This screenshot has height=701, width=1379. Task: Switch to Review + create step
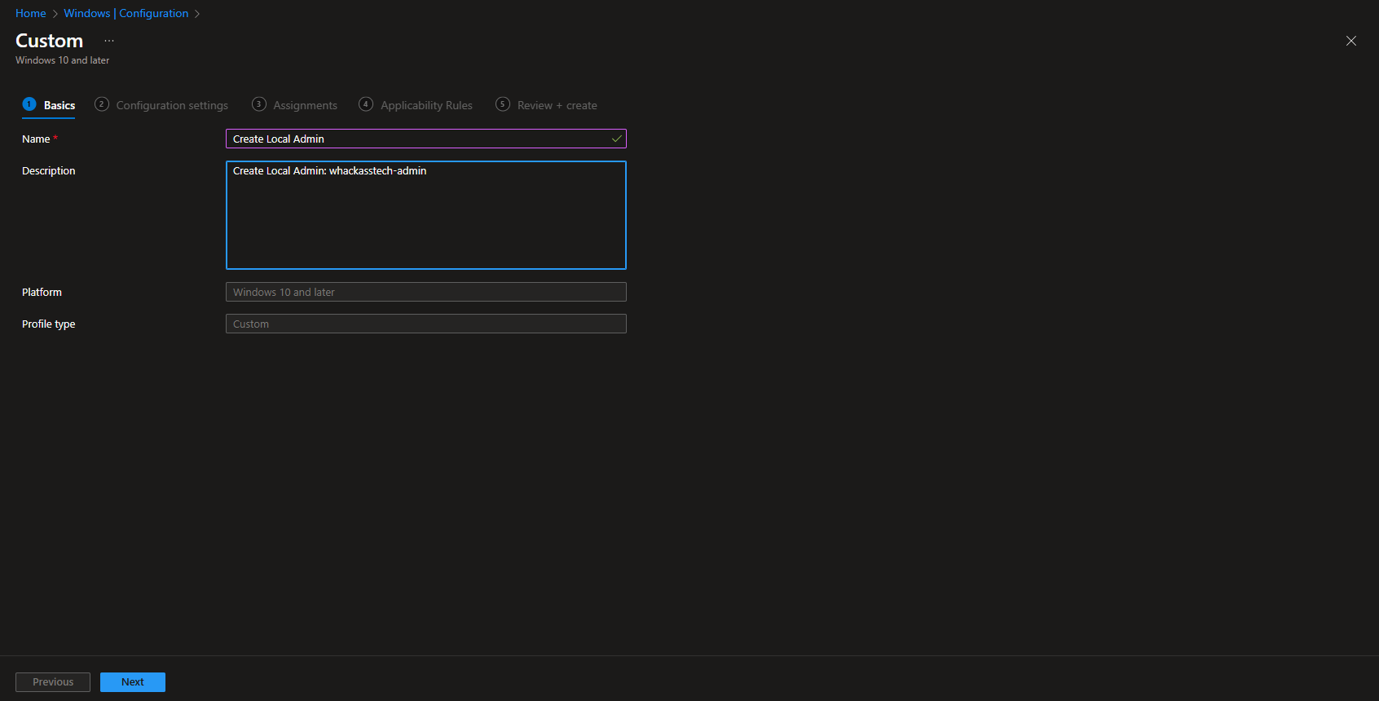tap(546, 105)
